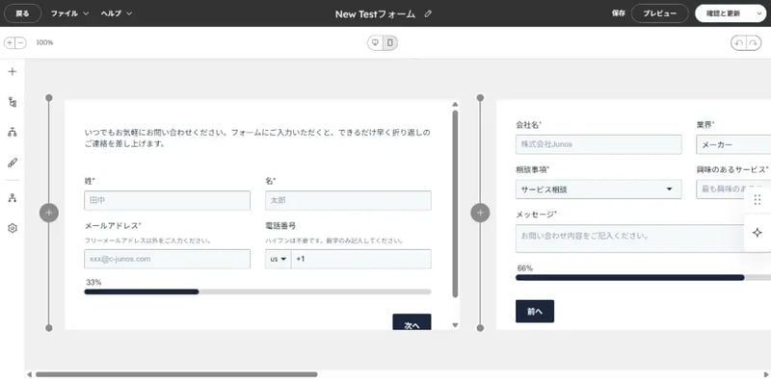This screenshot has height=379, width=771.
Task: Click the 33% progress bar
Action: tap(257, 291)
